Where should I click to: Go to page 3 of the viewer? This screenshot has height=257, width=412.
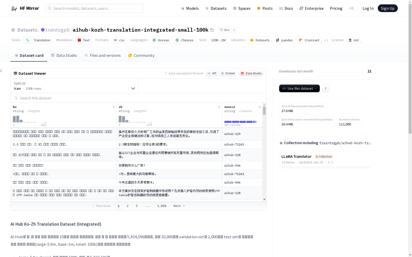tap(136, 206)
